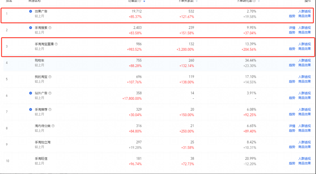Expand the 站外广告 plus icon

pyautogui.click(x=30, y=93)
